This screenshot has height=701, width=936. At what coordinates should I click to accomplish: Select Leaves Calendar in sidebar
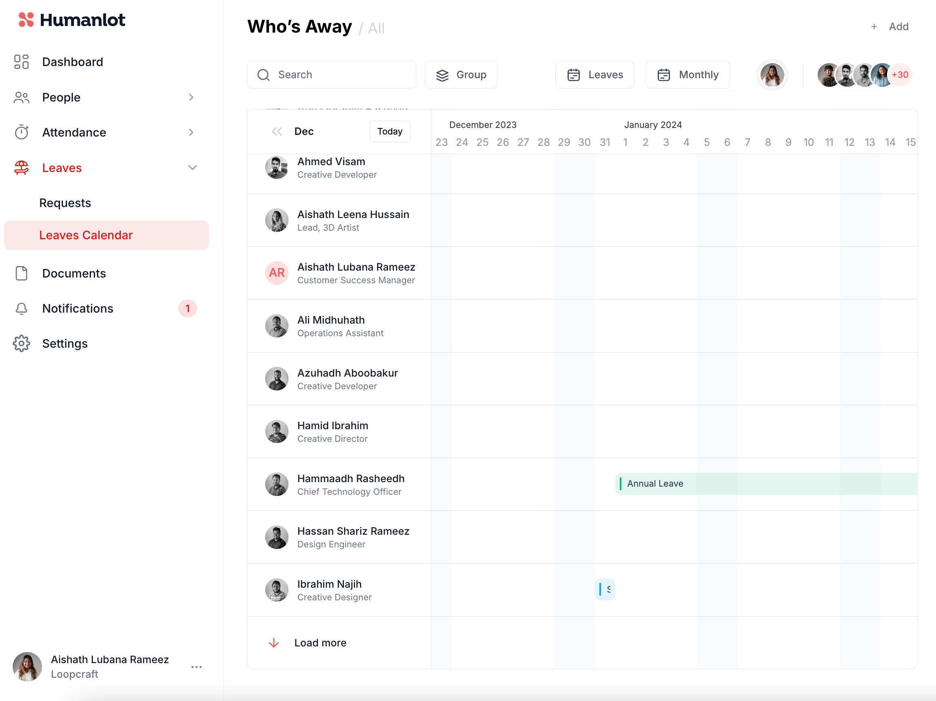[x=86, y=235]
